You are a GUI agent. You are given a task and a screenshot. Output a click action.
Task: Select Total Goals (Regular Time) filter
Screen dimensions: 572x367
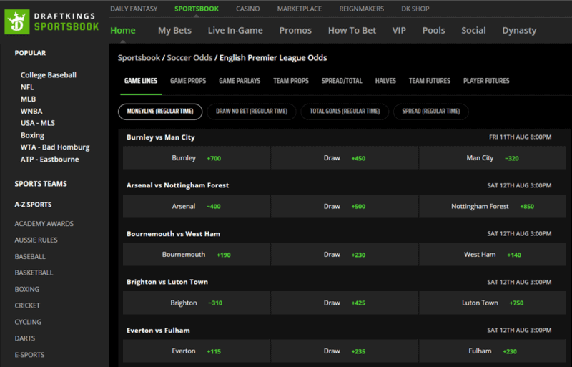click(345, 112)
